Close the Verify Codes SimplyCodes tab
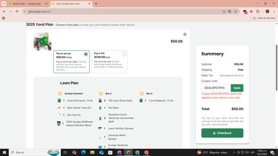This screenshot has height=156, width=278. pos(46,3)
